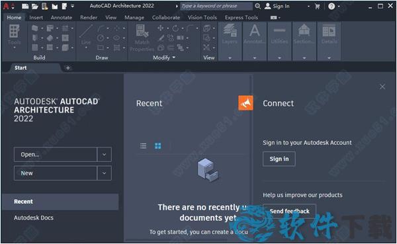
Task: Click the Help question mark icon
Action: click(x=331, y=7)
